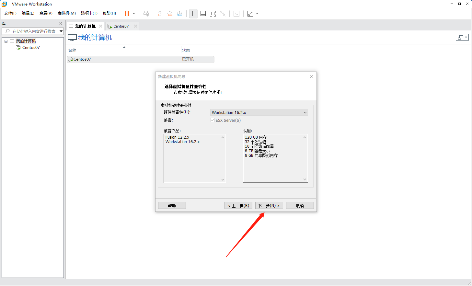
Task: Select the Centos07 row in the VM list
Action: click(141, 59)
